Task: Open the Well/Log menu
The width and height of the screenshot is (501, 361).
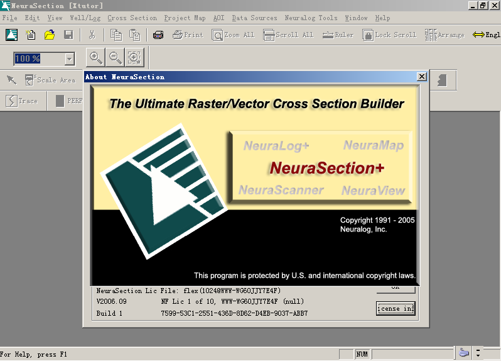Action: pyautogui.click(x=85, y=18)
